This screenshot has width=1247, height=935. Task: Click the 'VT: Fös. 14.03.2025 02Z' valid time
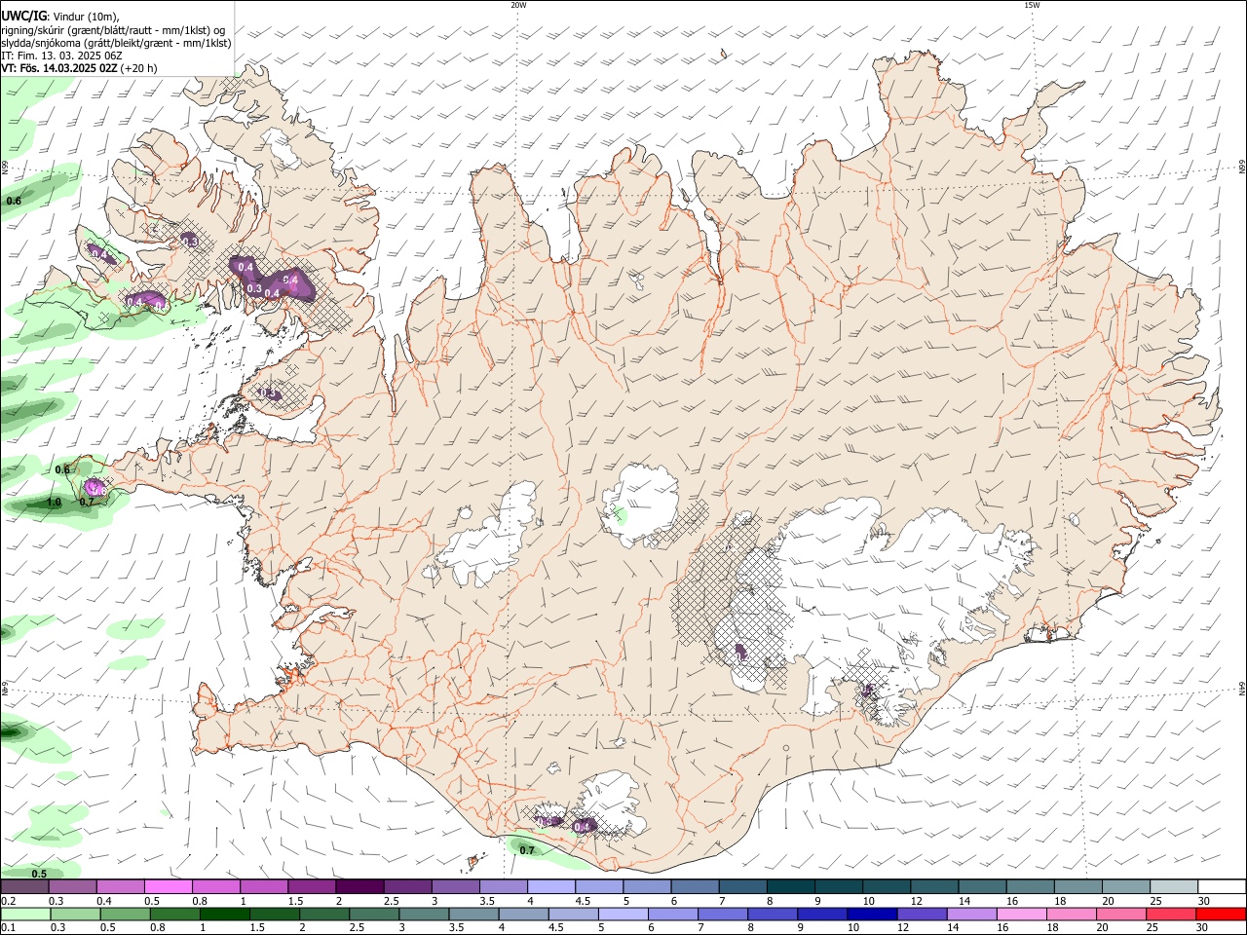tap(60, 68)
